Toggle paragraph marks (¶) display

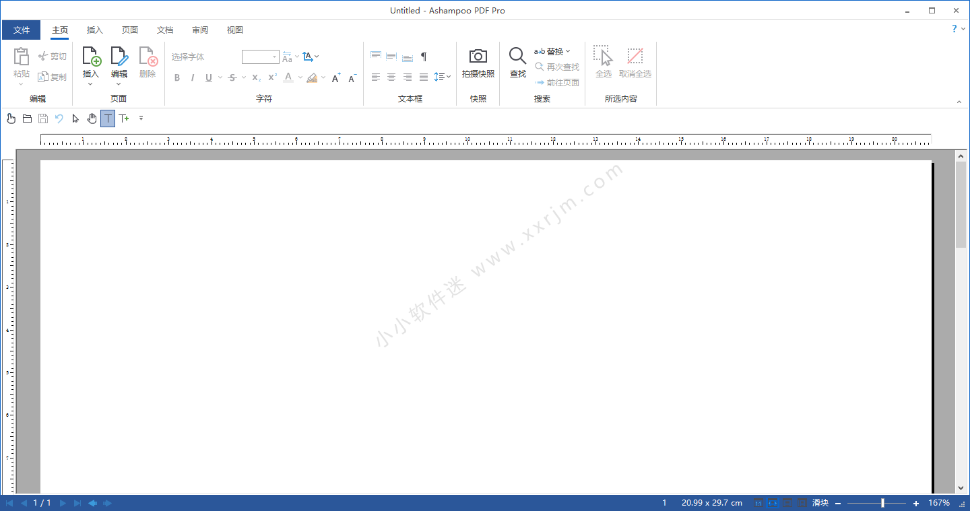pos(424,57)
